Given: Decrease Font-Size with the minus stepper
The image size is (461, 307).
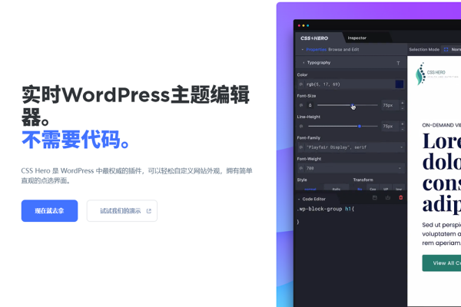Looking at the screenshot, I should coord(402,108).
